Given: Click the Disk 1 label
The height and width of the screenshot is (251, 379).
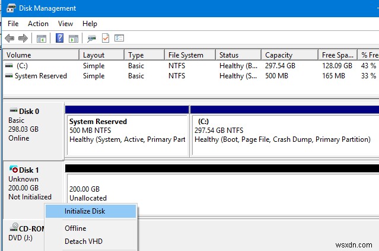Looking at the screenshot, I should [28, 170].
